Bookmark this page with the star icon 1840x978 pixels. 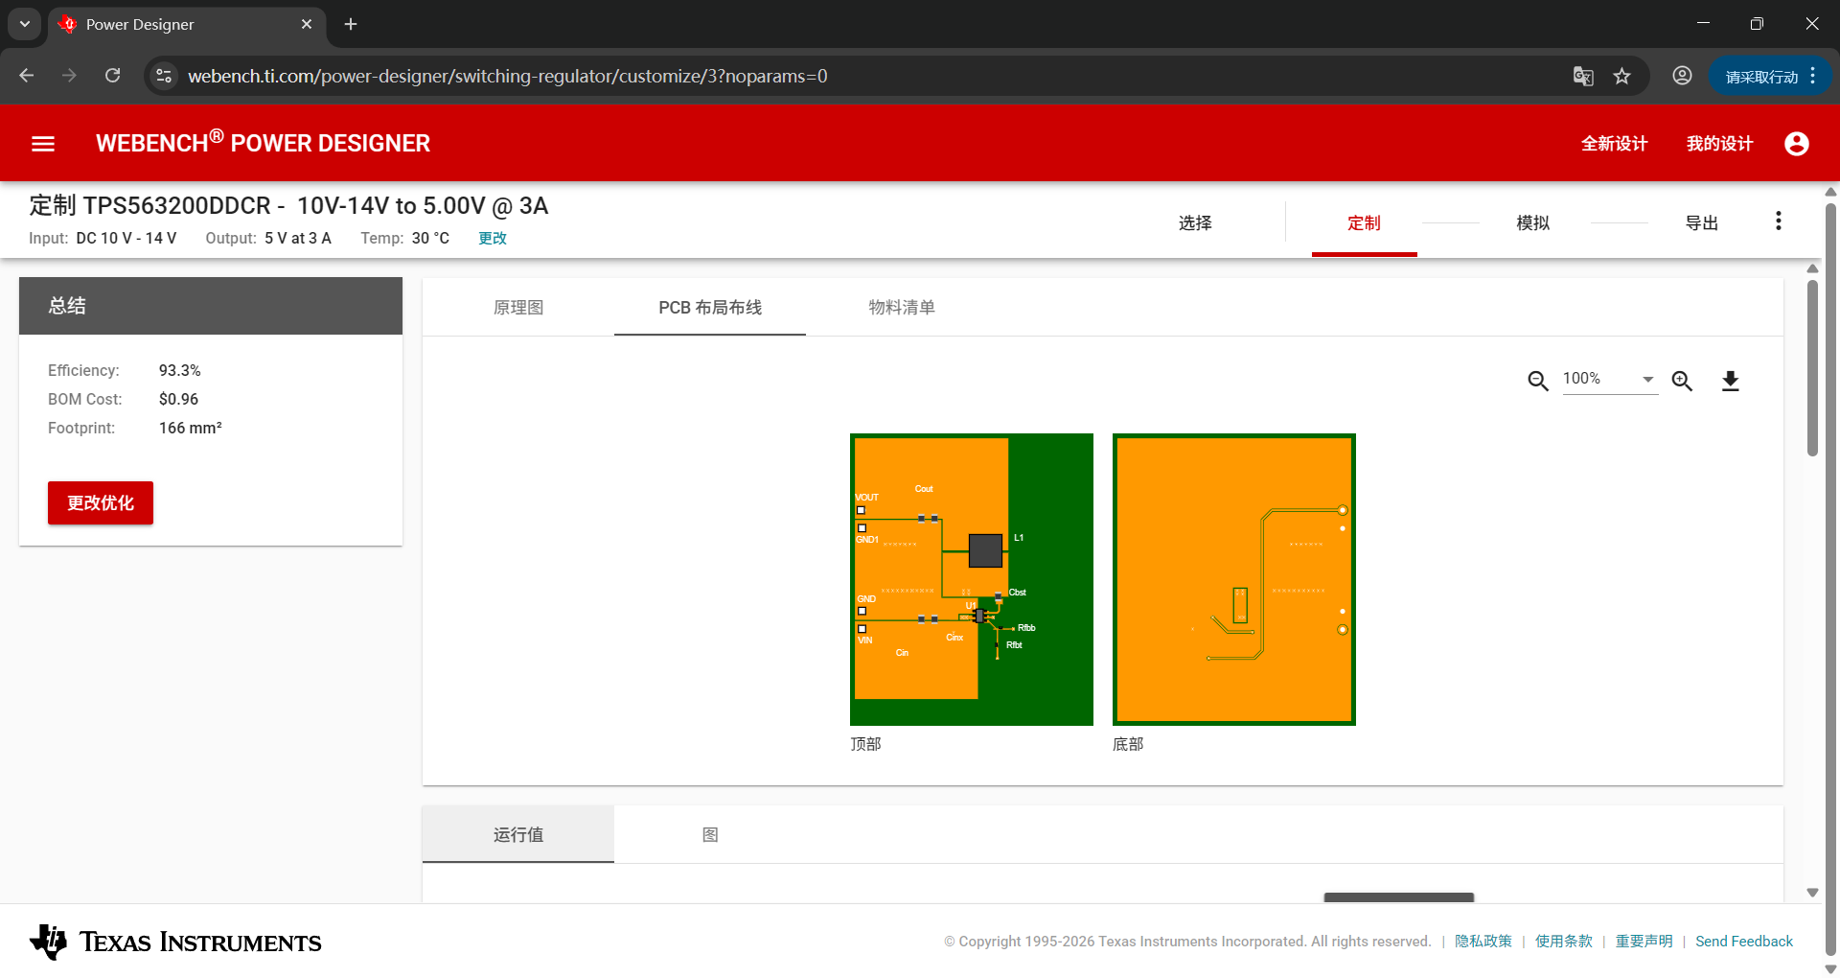click(x=1621, y=76)
